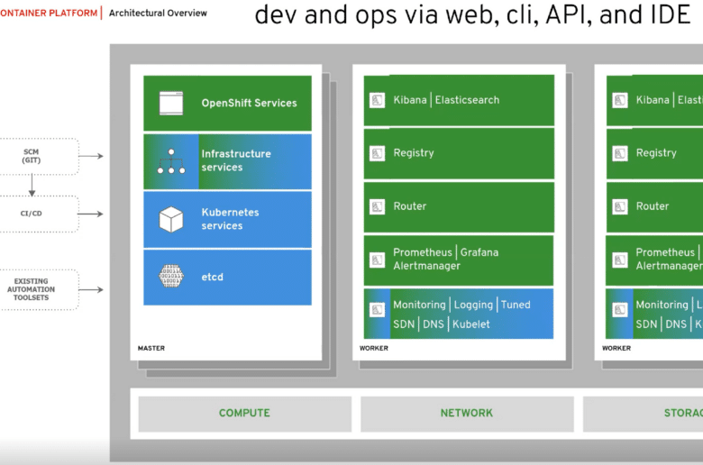Image resolution: width=703 pixels, height=465 pixels.
Task: Select the Kubernetes services label
Action: pyautogui.click(x=230, y=219)
